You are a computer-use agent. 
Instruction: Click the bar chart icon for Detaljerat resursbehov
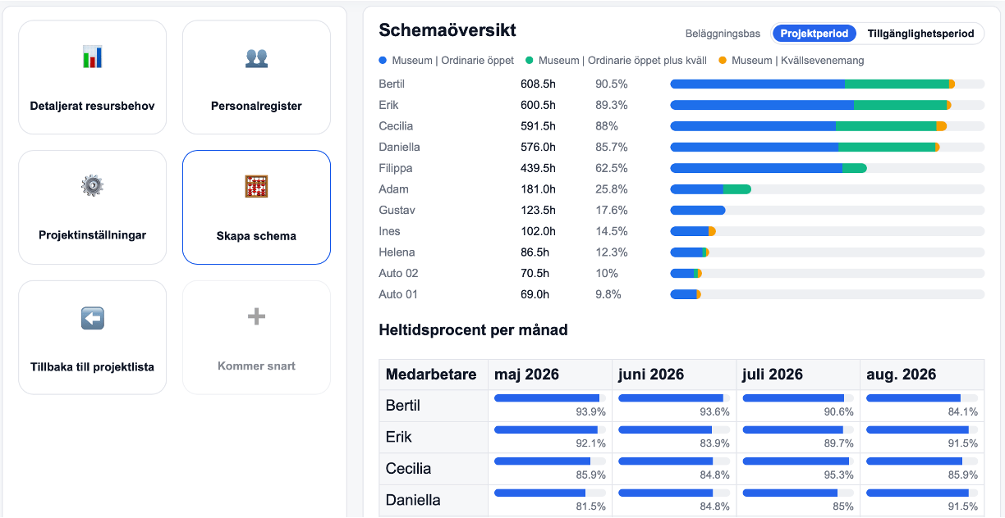[92, 57]
